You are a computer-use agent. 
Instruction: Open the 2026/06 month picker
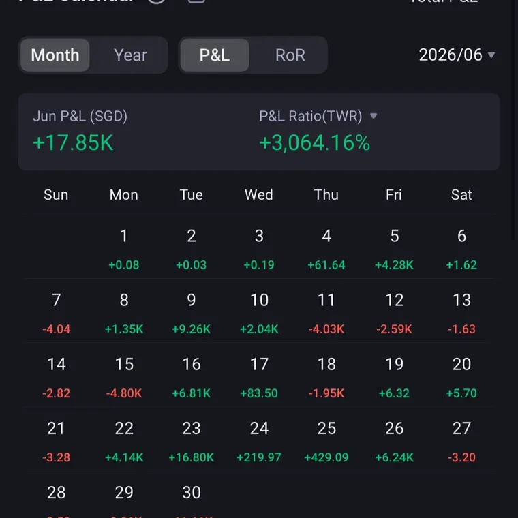457,55
